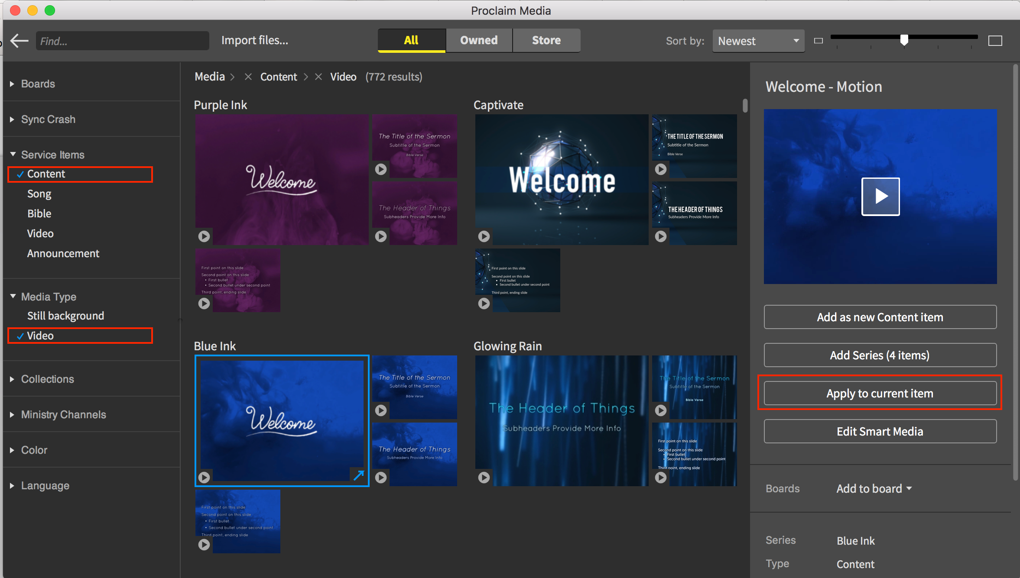
Task: Switch to the Owned tab
Action: click(479, 40)
